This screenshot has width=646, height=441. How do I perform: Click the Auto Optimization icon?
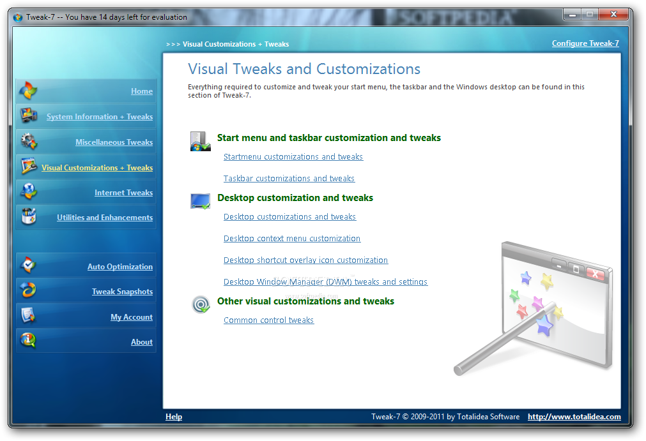coord(28,265)
